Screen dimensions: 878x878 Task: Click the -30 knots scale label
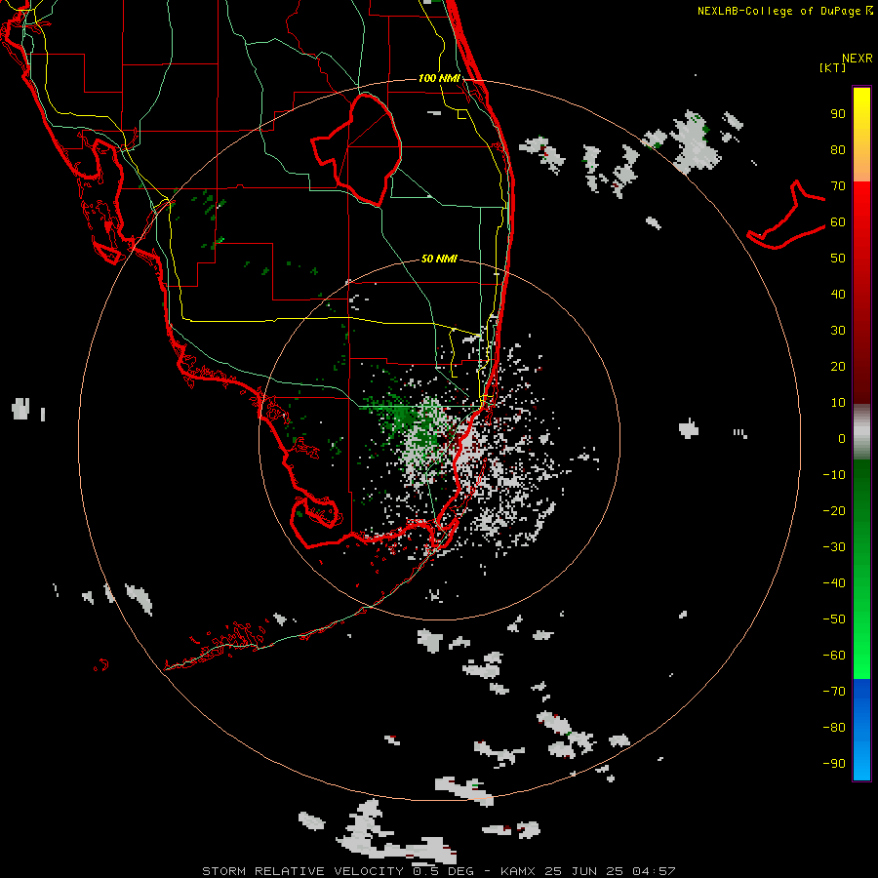pos(834,547)
